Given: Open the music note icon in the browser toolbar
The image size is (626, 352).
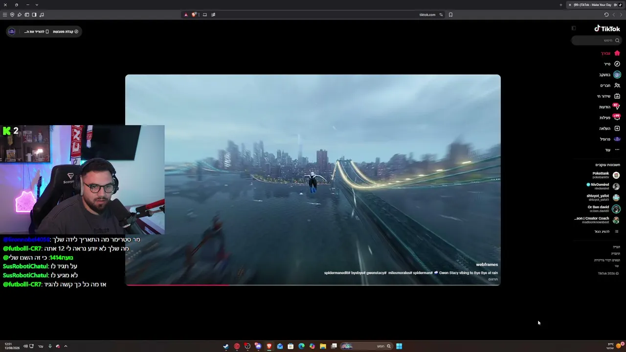Looking at the screenshot, I should pos(42,15).
